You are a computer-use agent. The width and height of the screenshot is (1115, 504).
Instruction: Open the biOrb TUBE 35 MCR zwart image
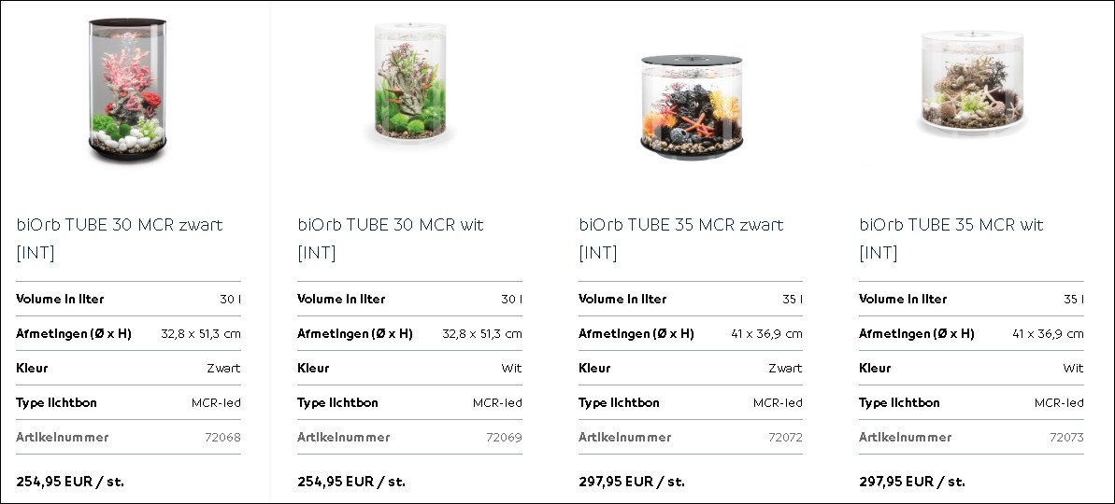692,107
